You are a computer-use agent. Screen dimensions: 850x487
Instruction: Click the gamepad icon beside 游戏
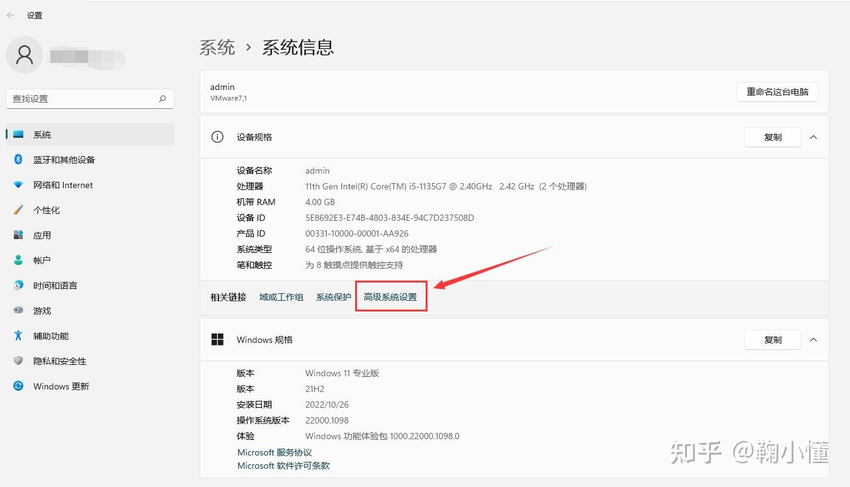(18, 311)
